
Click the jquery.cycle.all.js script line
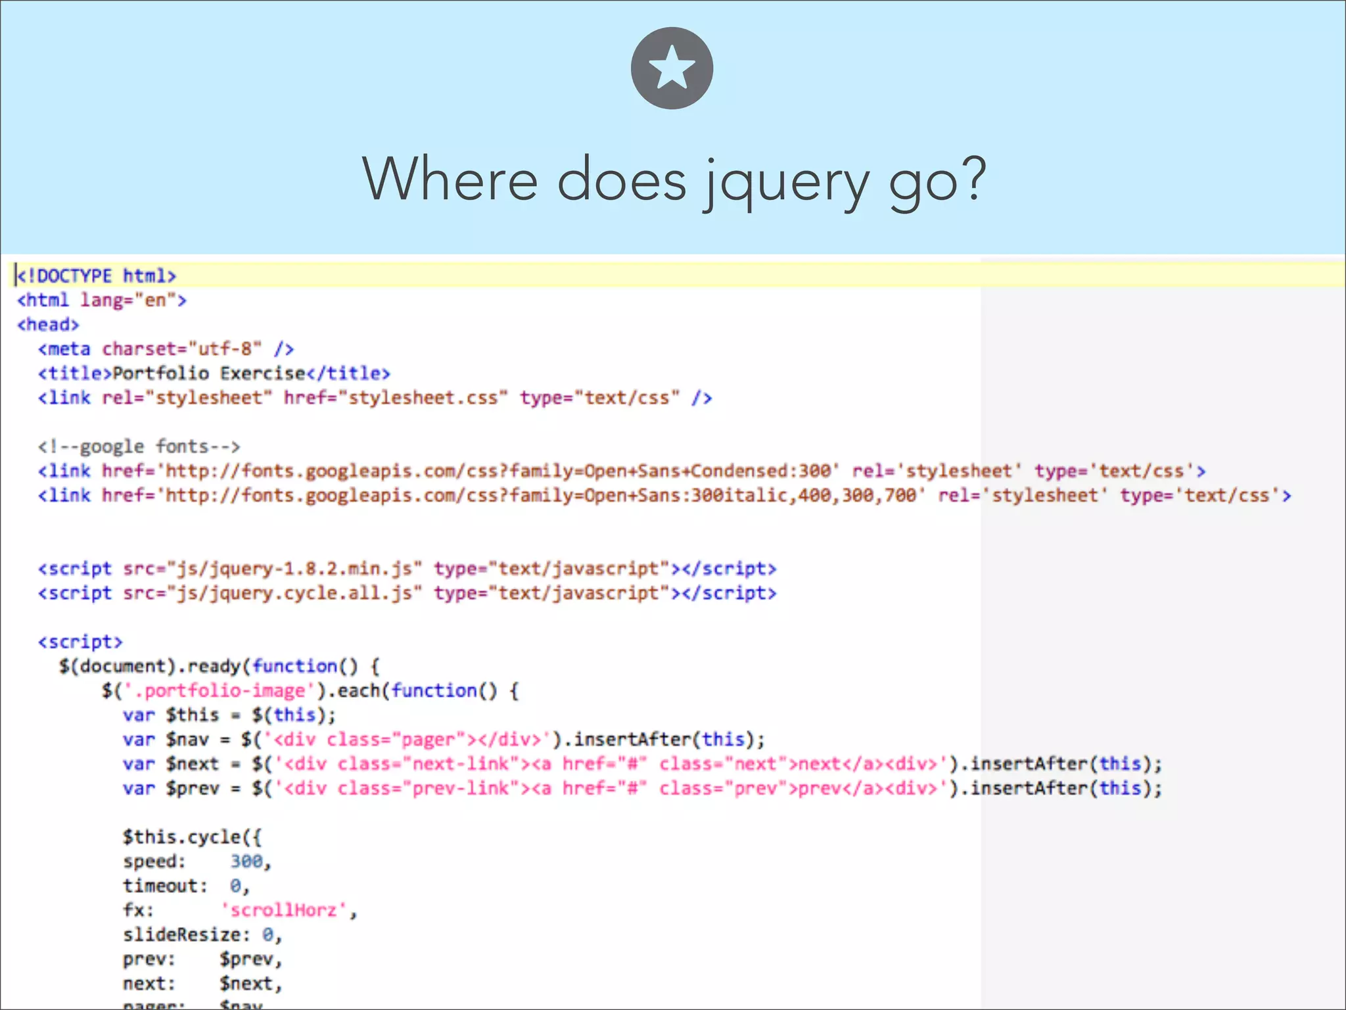tap(407, 593)
